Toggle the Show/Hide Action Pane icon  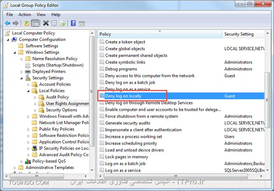tap(82, 23)
